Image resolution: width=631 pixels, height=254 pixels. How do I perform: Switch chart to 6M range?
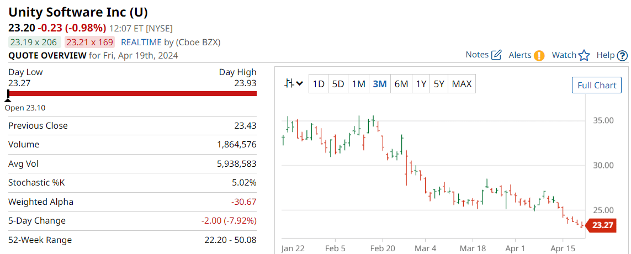pos(401,84)
